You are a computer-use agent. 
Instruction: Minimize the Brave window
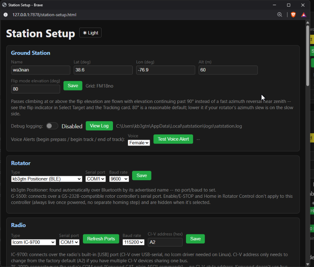[274, 5]
